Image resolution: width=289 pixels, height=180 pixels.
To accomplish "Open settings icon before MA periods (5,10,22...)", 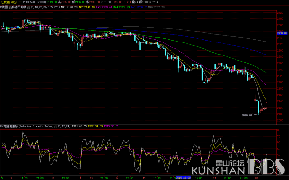I will coord(29,7).
